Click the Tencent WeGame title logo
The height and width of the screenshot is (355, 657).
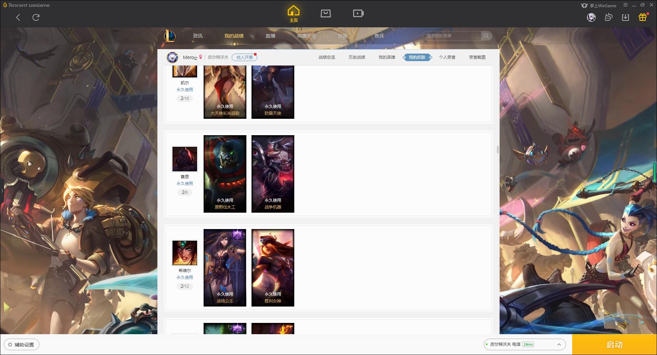(x=27, y=5)
